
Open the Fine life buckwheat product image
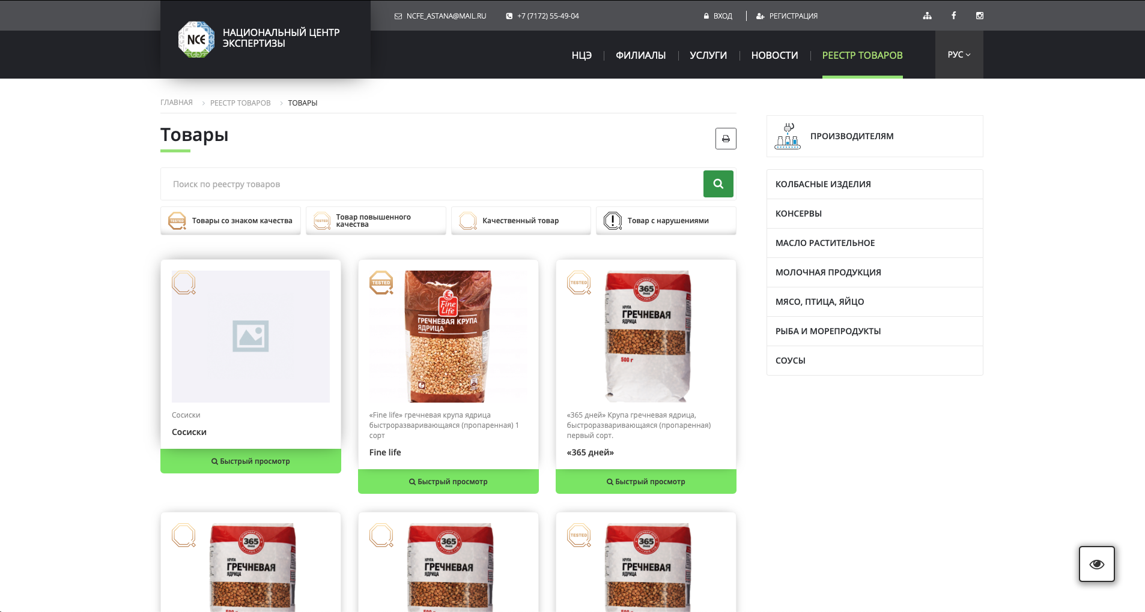pyautogui.click(x=448, y=337)
